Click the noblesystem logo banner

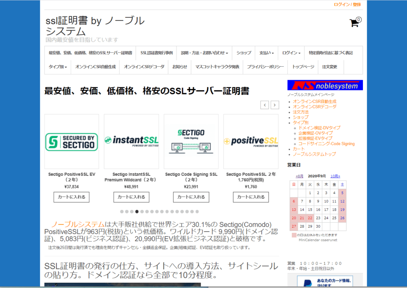pos(325,85)
